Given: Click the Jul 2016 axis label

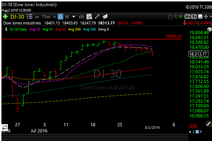Looking at the screenshot, I should pyautogui.click(x=39, y=131).
